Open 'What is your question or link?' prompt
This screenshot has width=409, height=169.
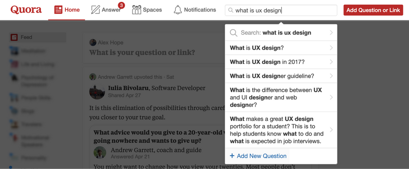click(x=142, y=52)
